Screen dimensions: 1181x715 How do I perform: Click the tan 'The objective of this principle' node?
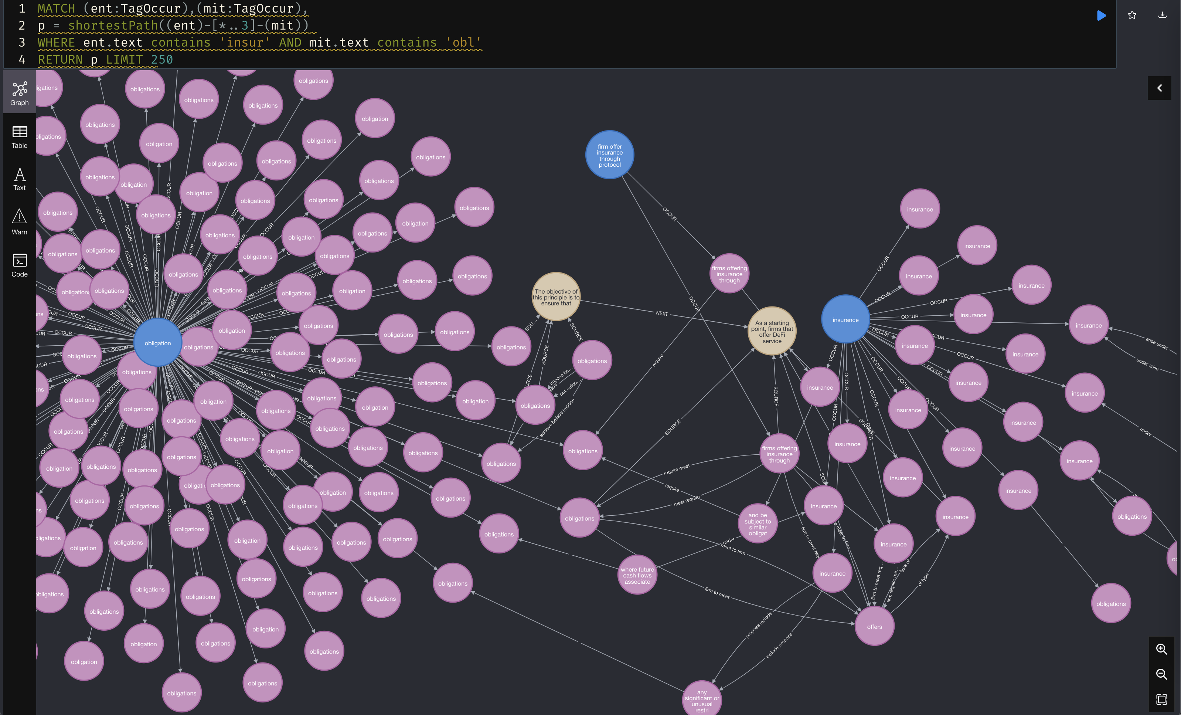pos(556,297)
